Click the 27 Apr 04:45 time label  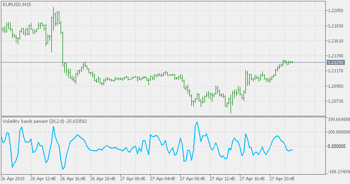tap(163, 179)
